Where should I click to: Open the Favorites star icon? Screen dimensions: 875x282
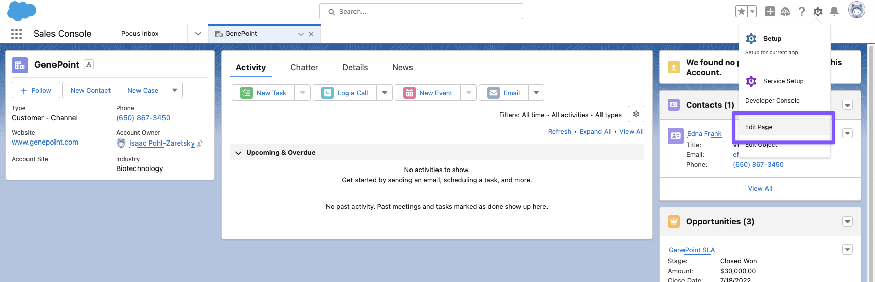[x=742, y=11]
